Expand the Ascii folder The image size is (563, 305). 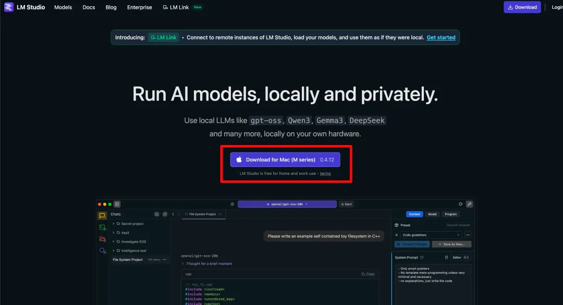114,233
